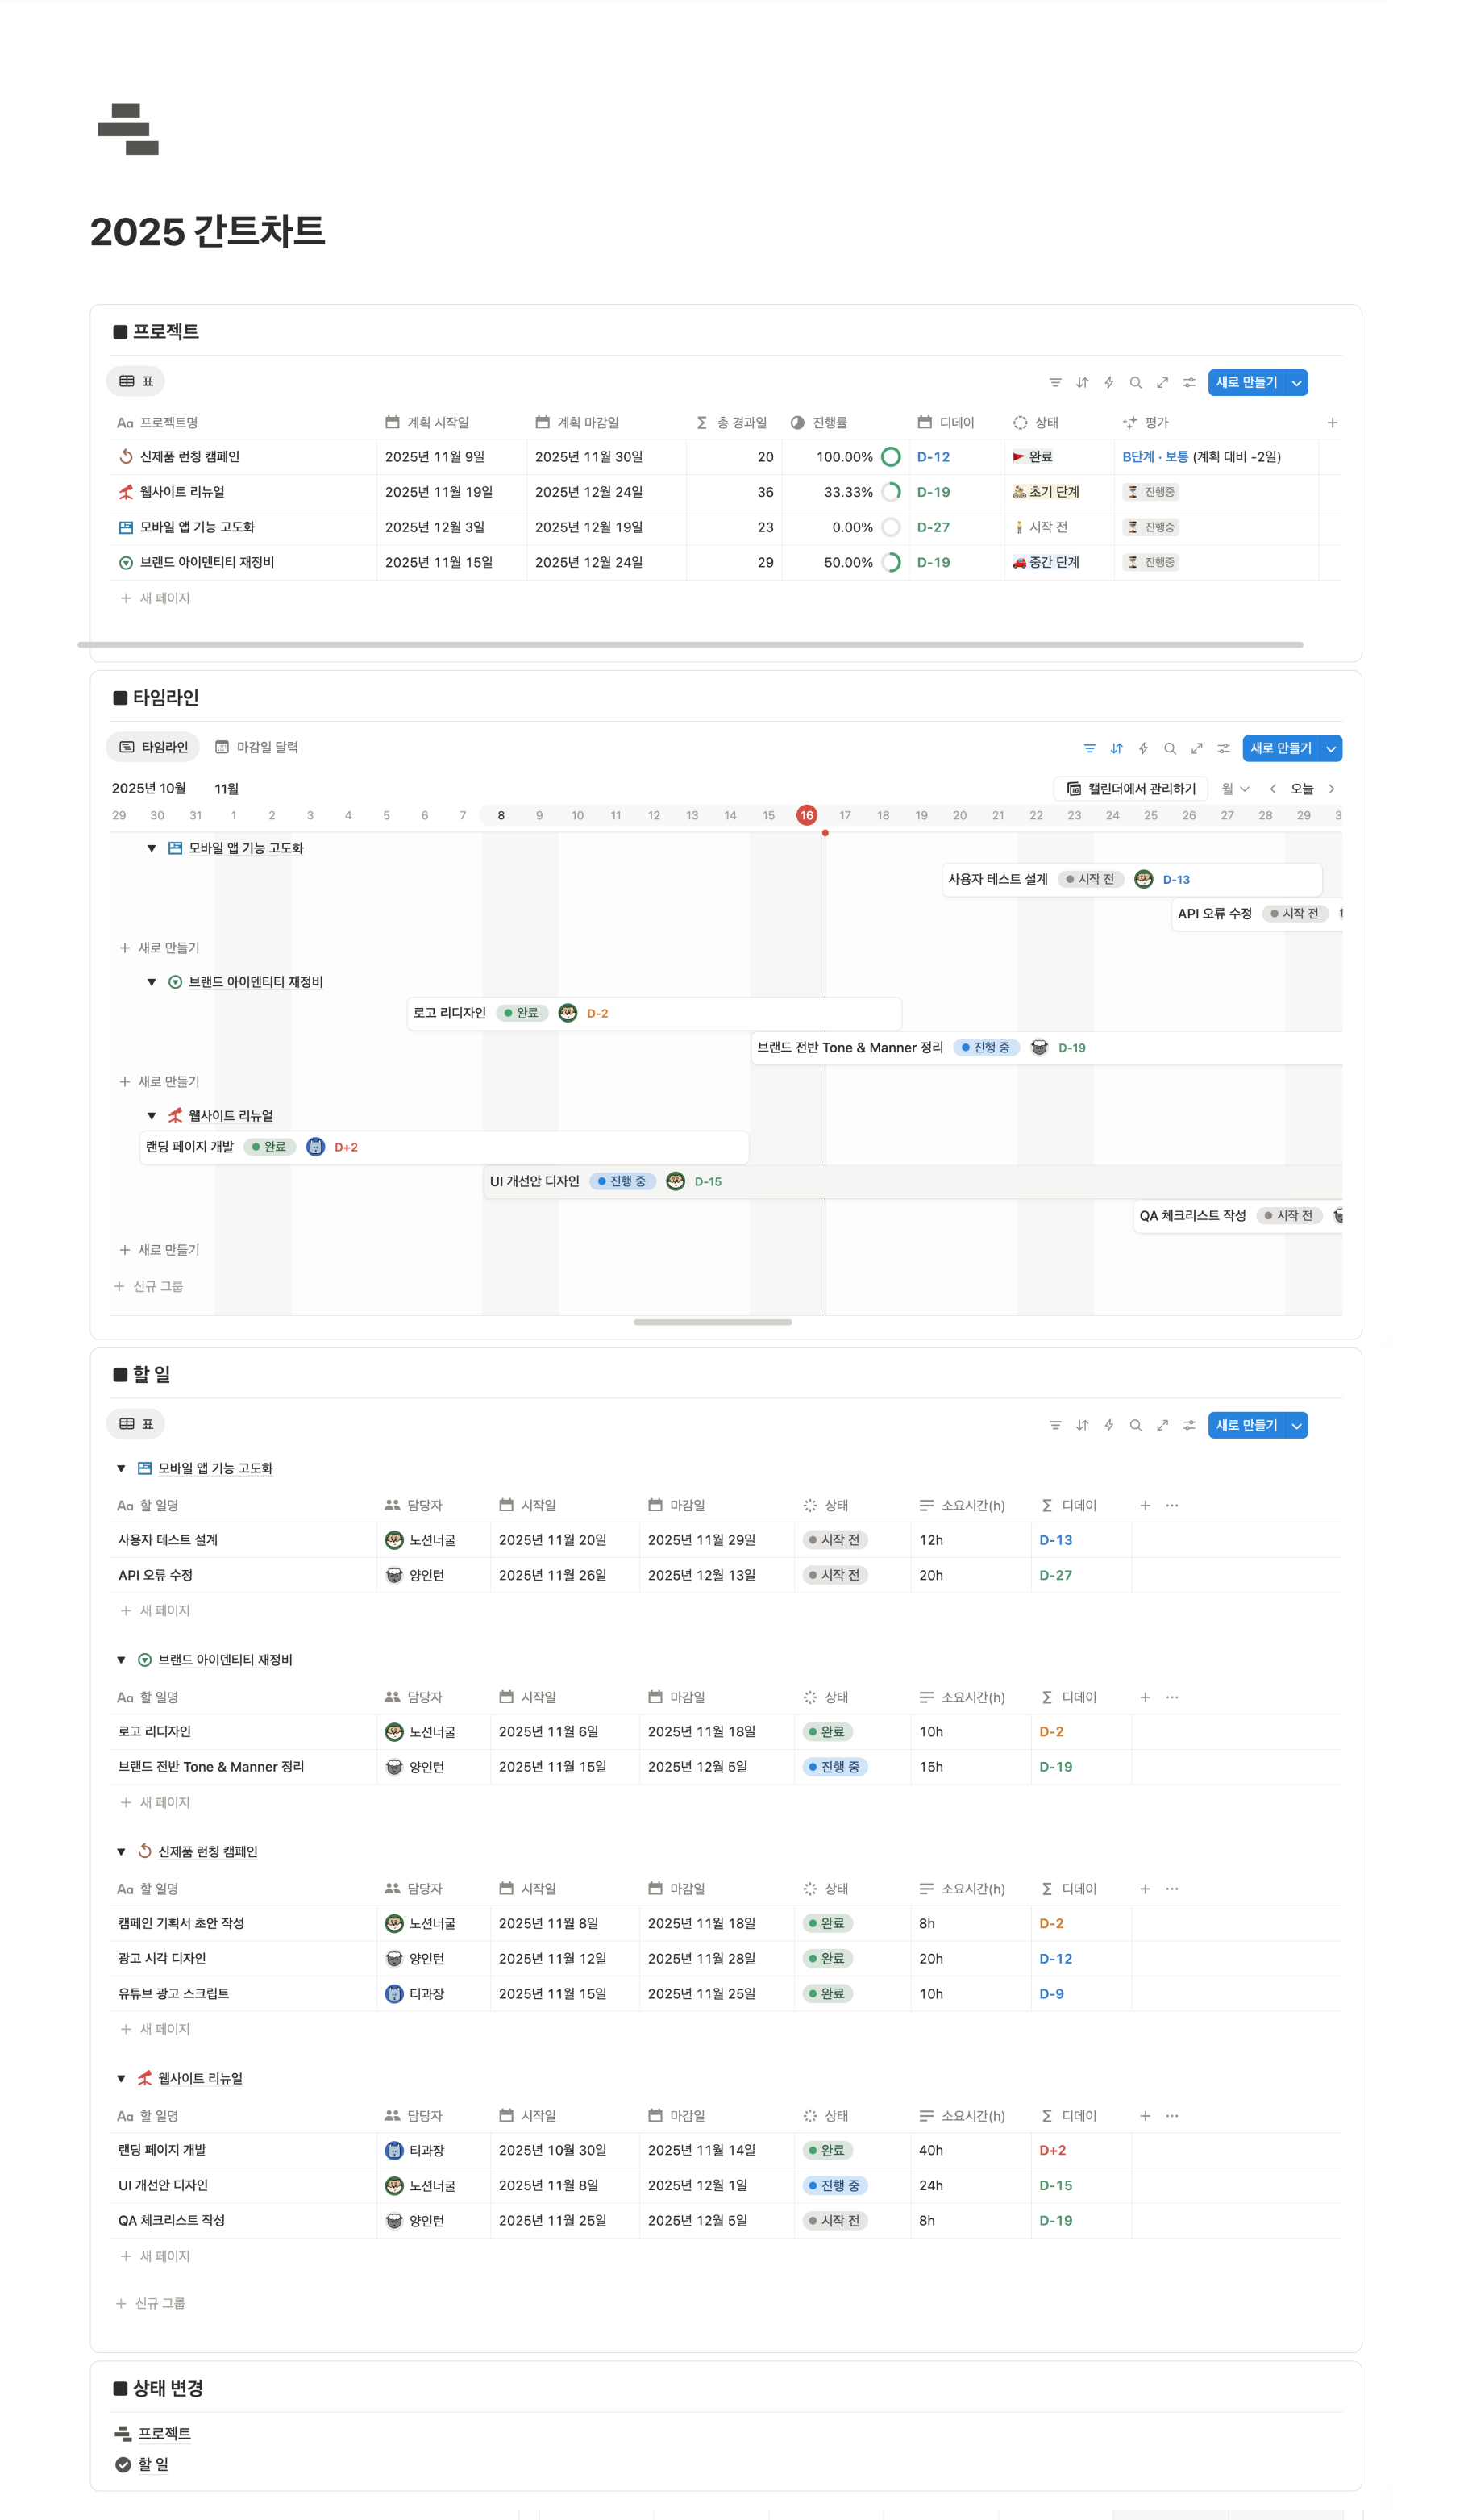This screenshot has height=2520, width=1468.
Task: Click today marker 16 on timeline
Action: (x=807, y=816)
